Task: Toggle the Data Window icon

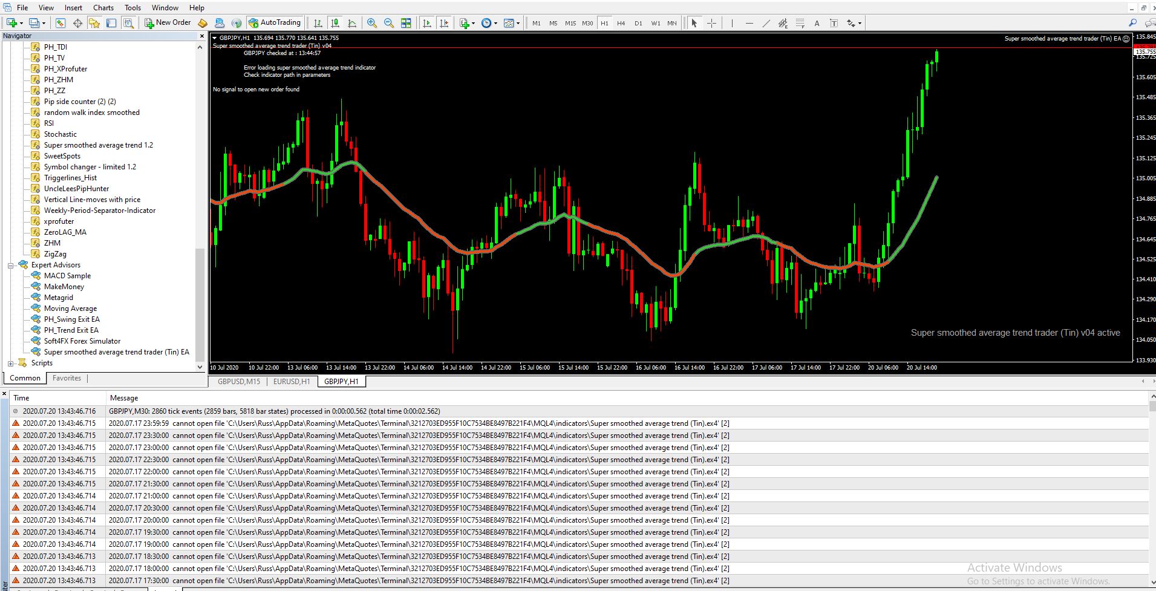Action: [x=77, y=23]
